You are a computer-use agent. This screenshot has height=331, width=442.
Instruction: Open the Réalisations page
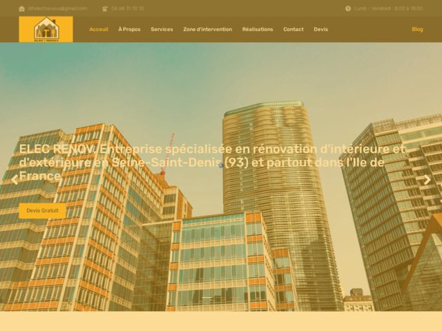258,29
